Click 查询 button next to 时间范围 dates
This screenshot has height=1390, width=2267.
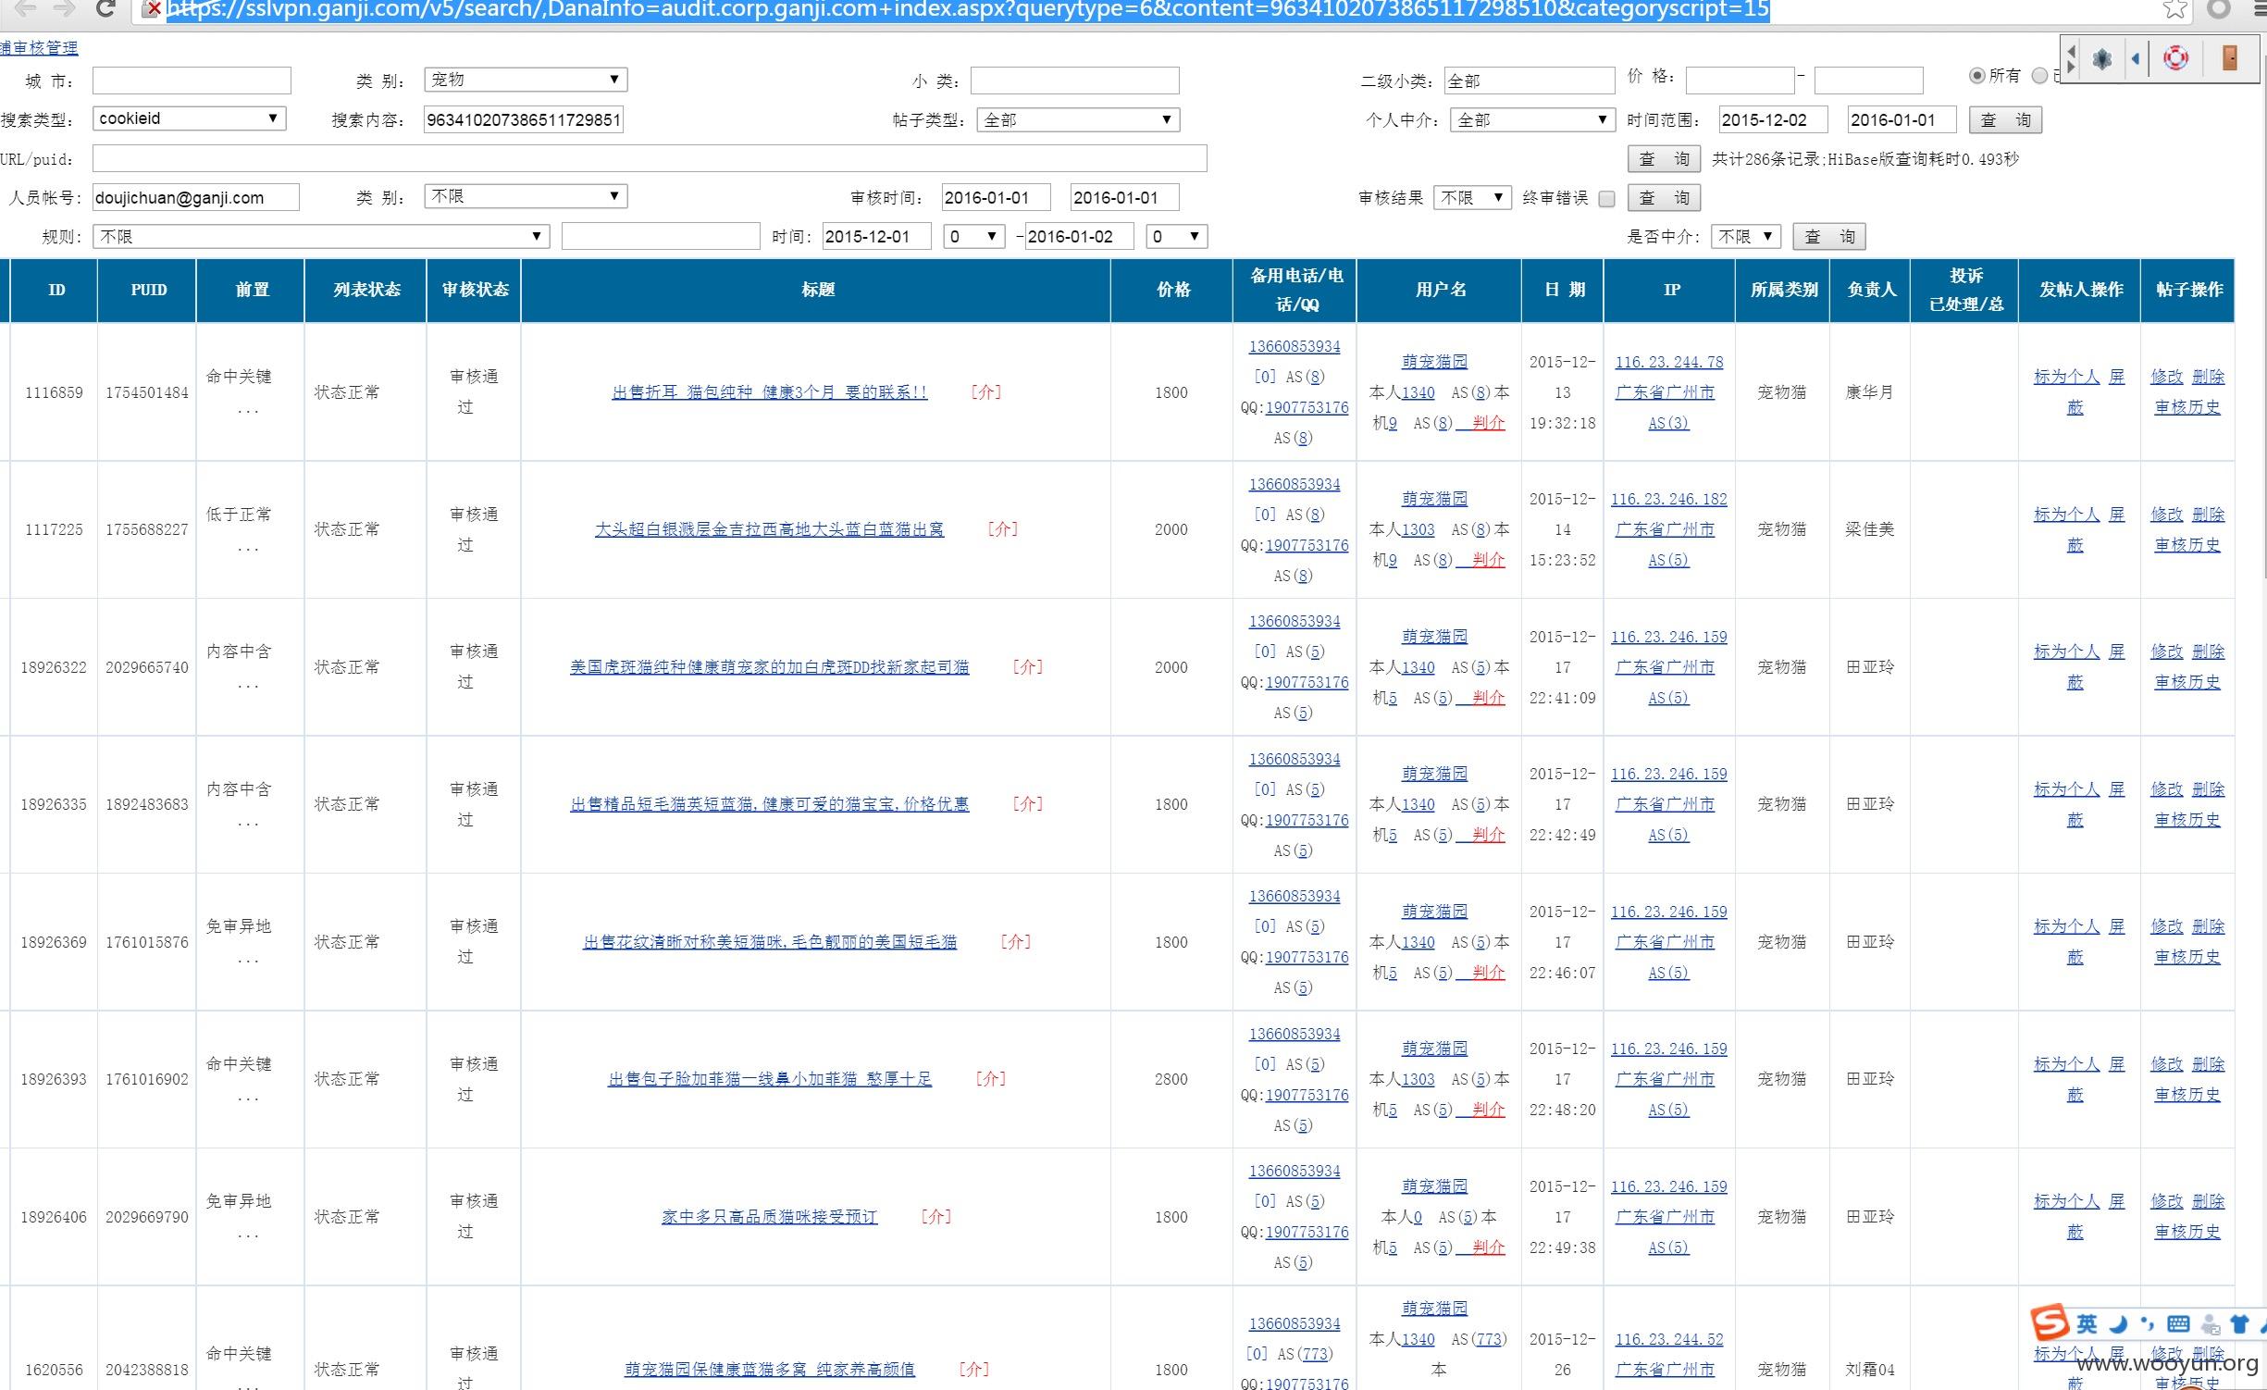pos(2005,119)
